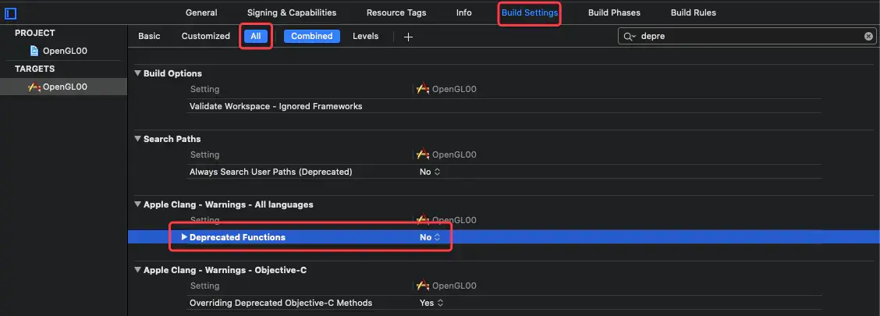Click Setting column header under Build Options
880x316 pixels.
pyautogui.click(x=205, y=89)
